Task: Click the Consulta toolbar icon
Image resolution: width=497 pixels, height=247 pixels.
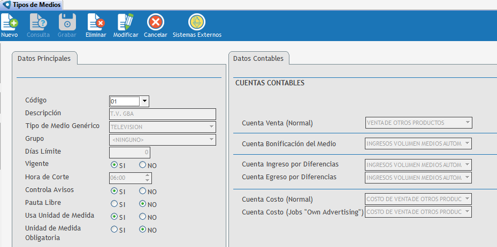Action: pos(38,22)
